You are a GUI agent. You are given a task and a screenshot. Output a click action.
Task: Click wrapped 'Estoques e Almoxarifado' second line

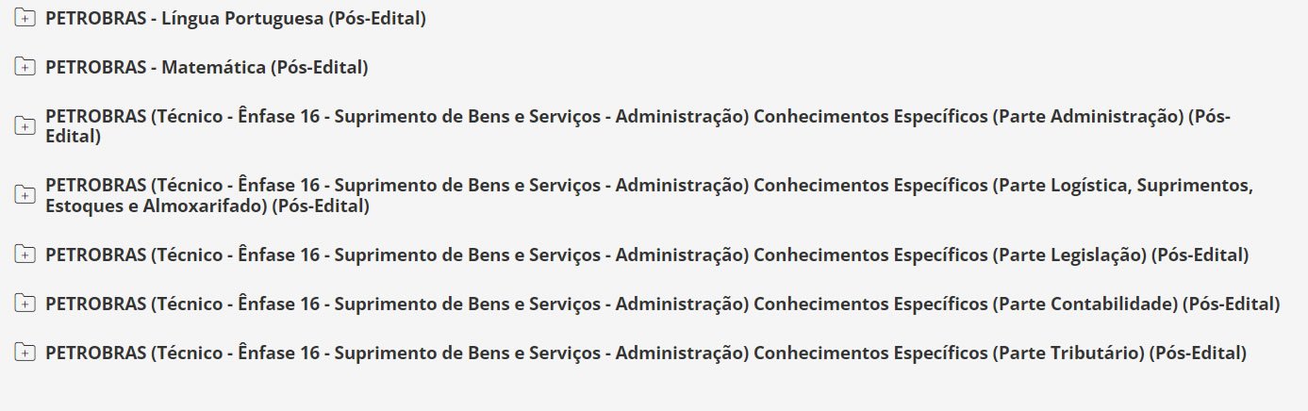156,205
